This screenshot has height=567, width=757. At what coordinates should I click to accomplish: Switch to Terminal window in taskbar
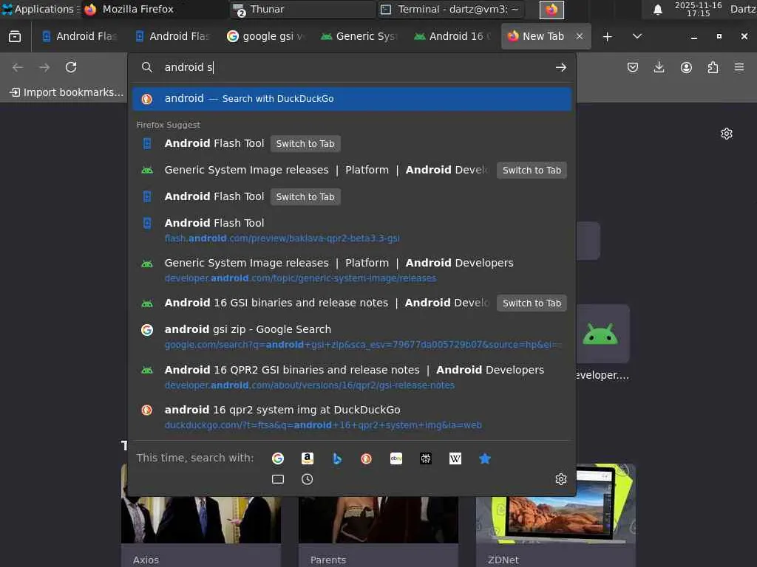point(449,9)
